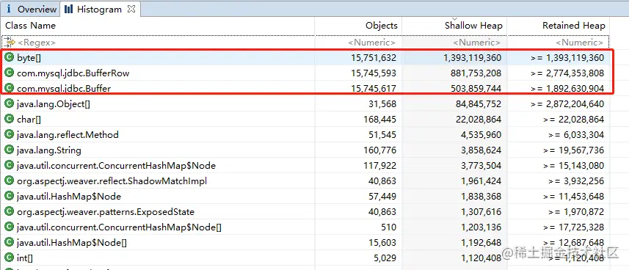Click the Histogram tab bar-chart icon
Image resolution: width=629 pixels, height=270 pixels.
point(68,9)
